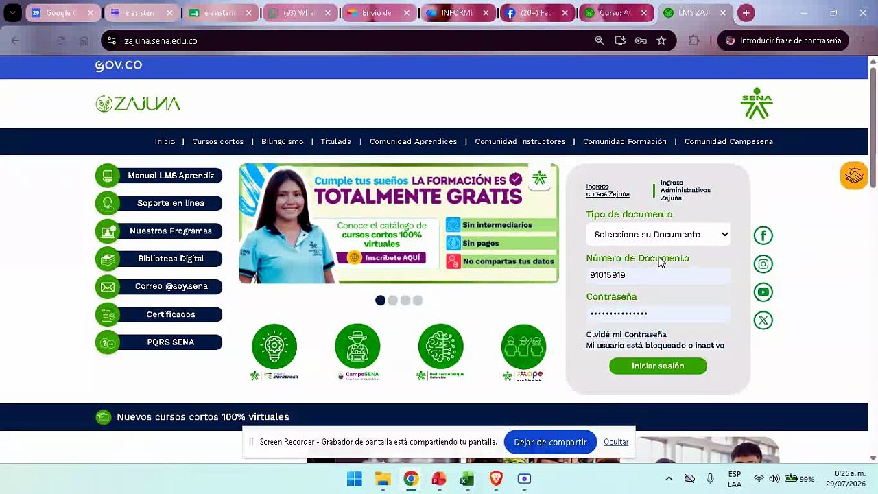Click the Ocultar link

pyautogui.click(x=616, y=442)
